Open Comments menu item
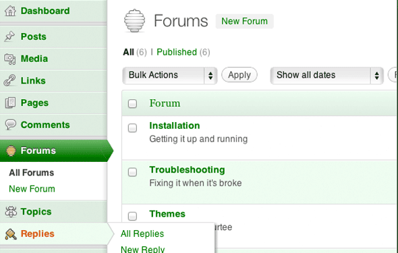 tap(53, 125)
